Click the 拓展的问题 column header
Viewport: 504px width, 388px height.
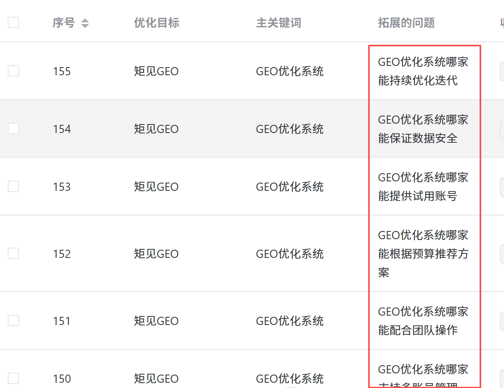click(406, 23)
